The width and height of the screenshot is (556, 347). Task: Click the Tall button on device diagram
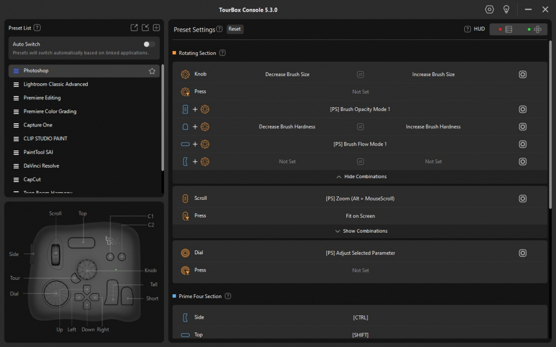tap(113, 292)
